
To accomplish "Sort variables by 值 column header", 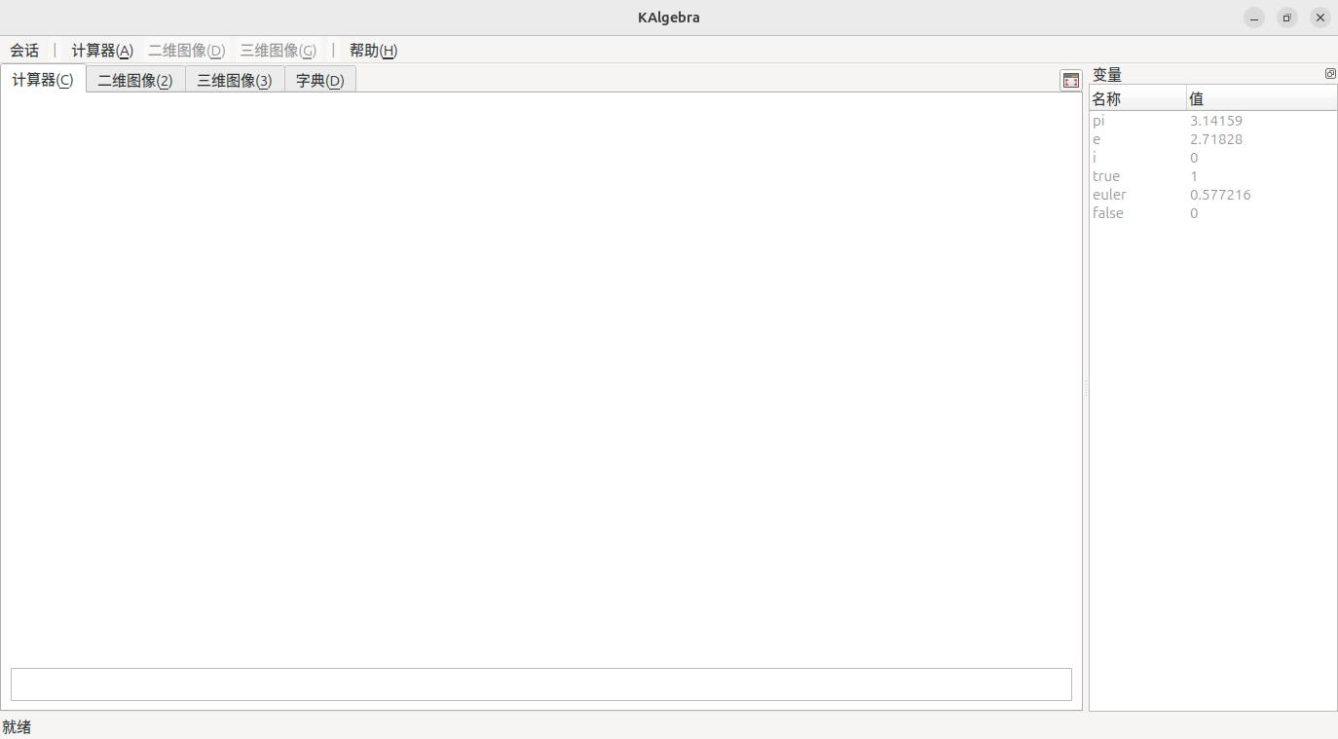I will [1261, 98].
